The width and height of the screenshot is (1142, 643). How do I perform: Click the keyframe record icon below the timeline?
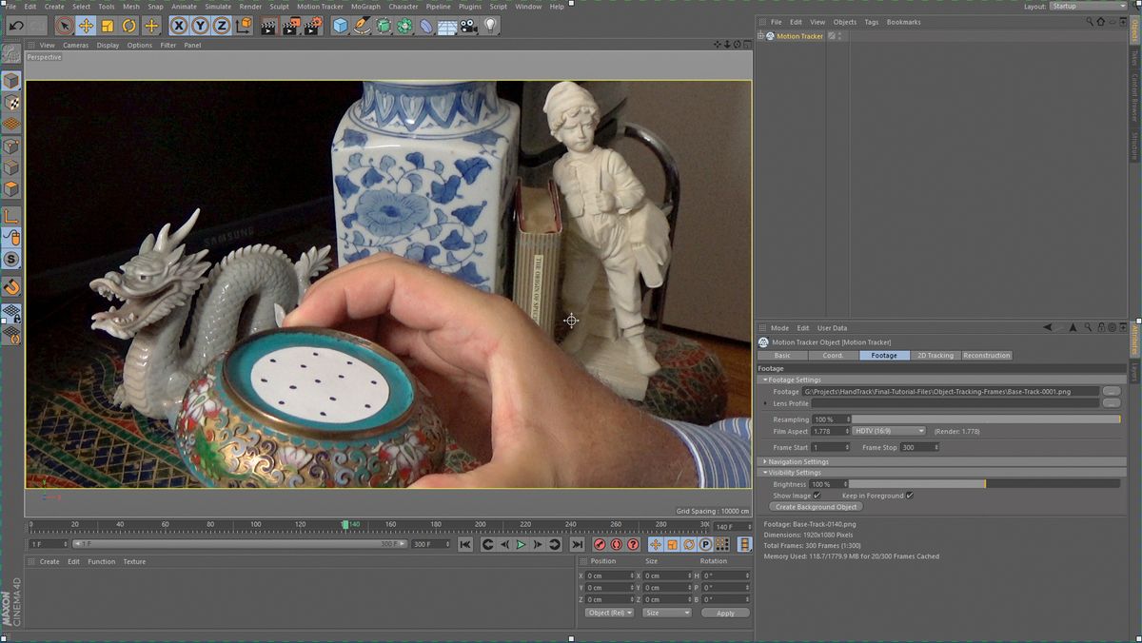point(601,544)
